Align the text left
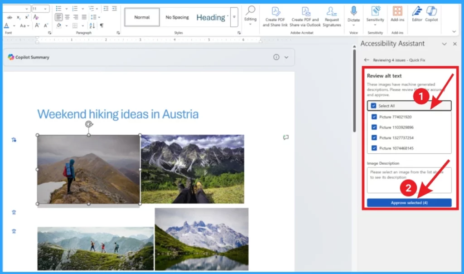Viewport: 464px width, 274px height. point(58,17)
